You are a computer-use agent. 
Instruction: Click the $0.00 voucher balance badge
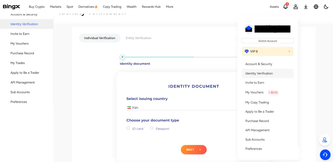click(x=273, y=93)
